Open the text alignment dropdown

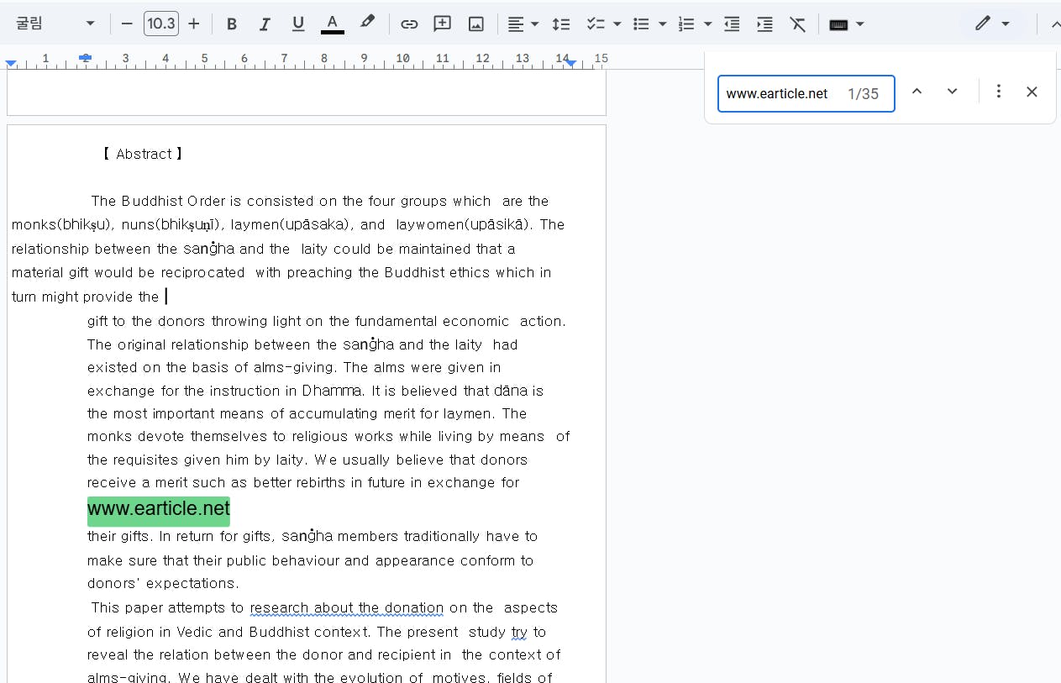[x=523, y=24]
